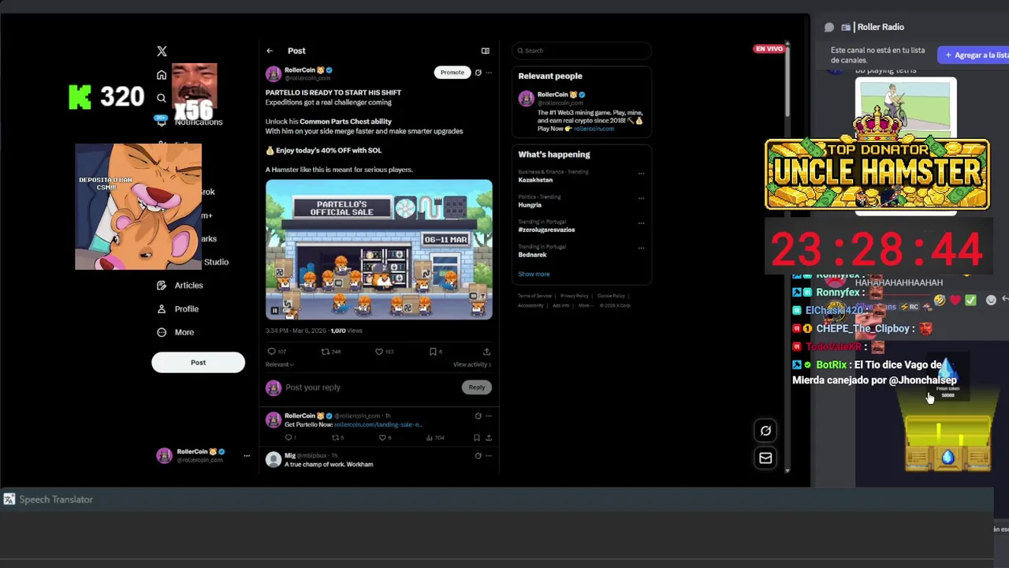This screenshot has height=568, width=1009.
Task: Open Terms of Service footer link
Action: coord(534,296)
